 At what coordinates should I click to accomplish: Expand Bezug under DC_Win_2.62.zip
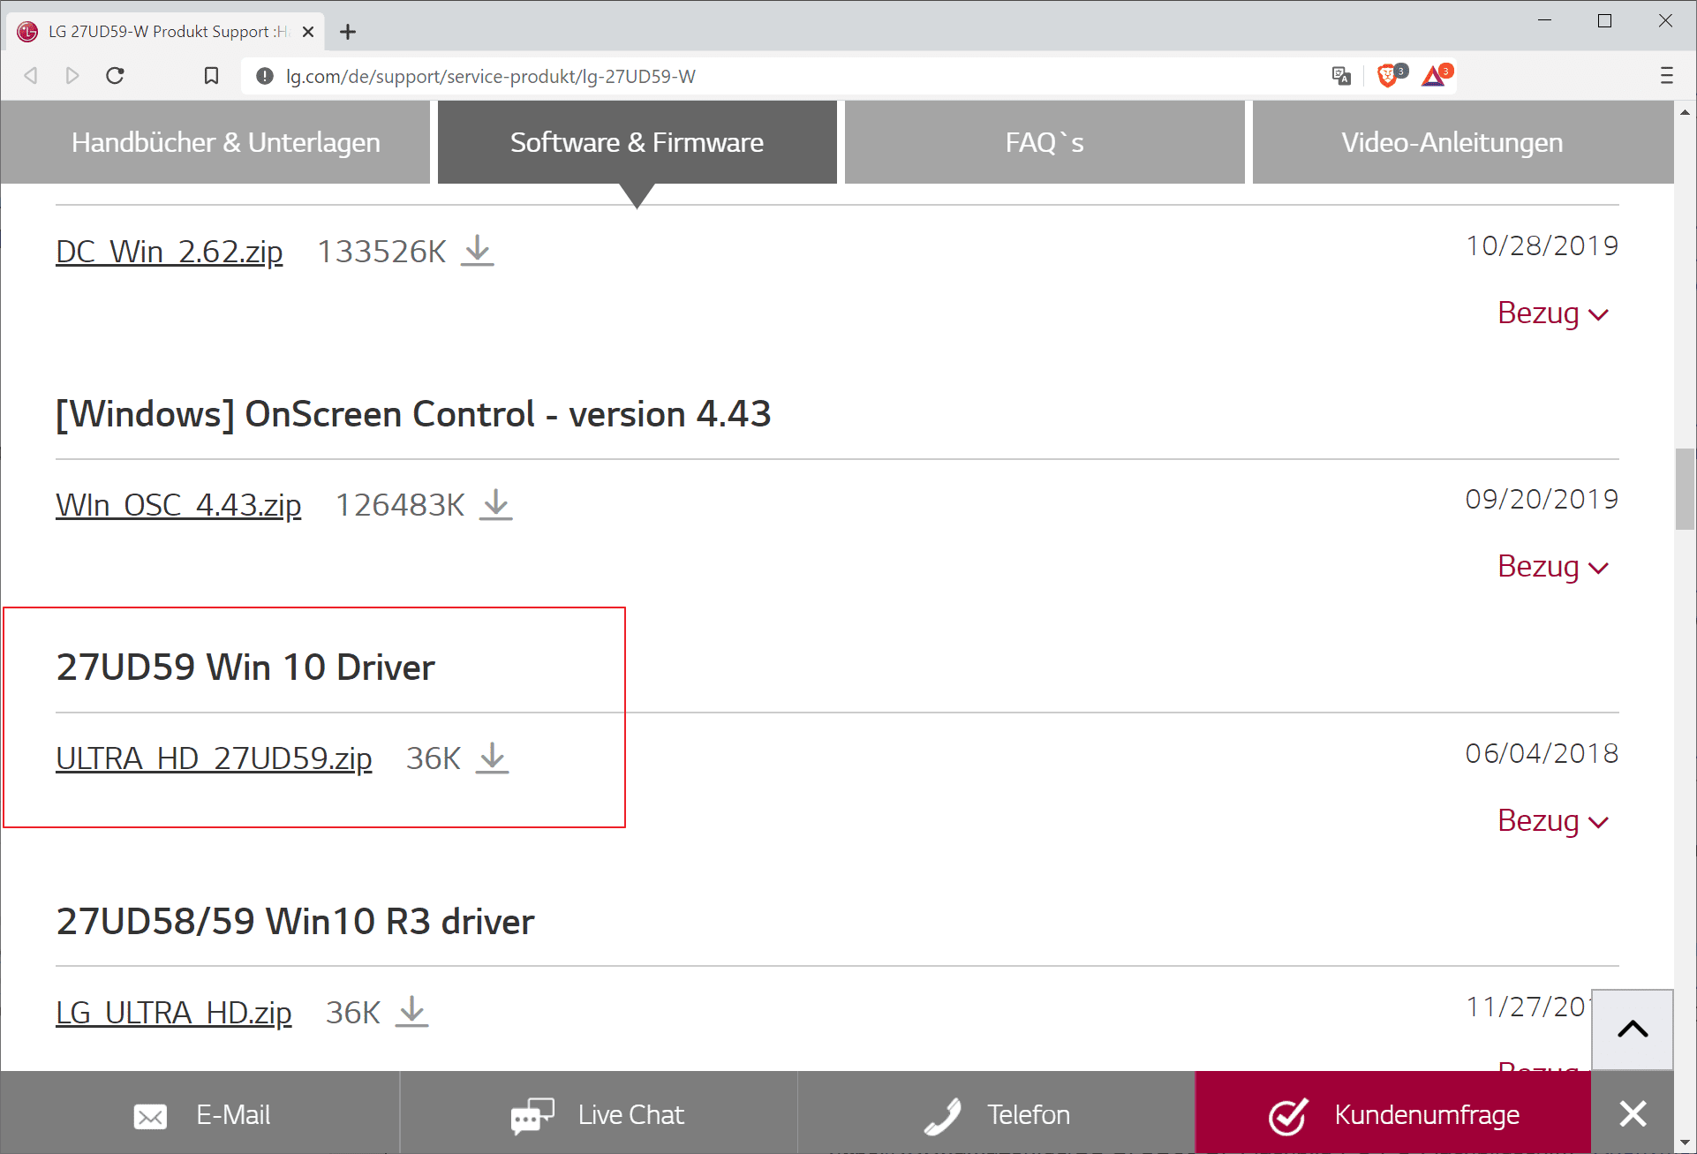pyautogui.click(x=1553, y=313)
